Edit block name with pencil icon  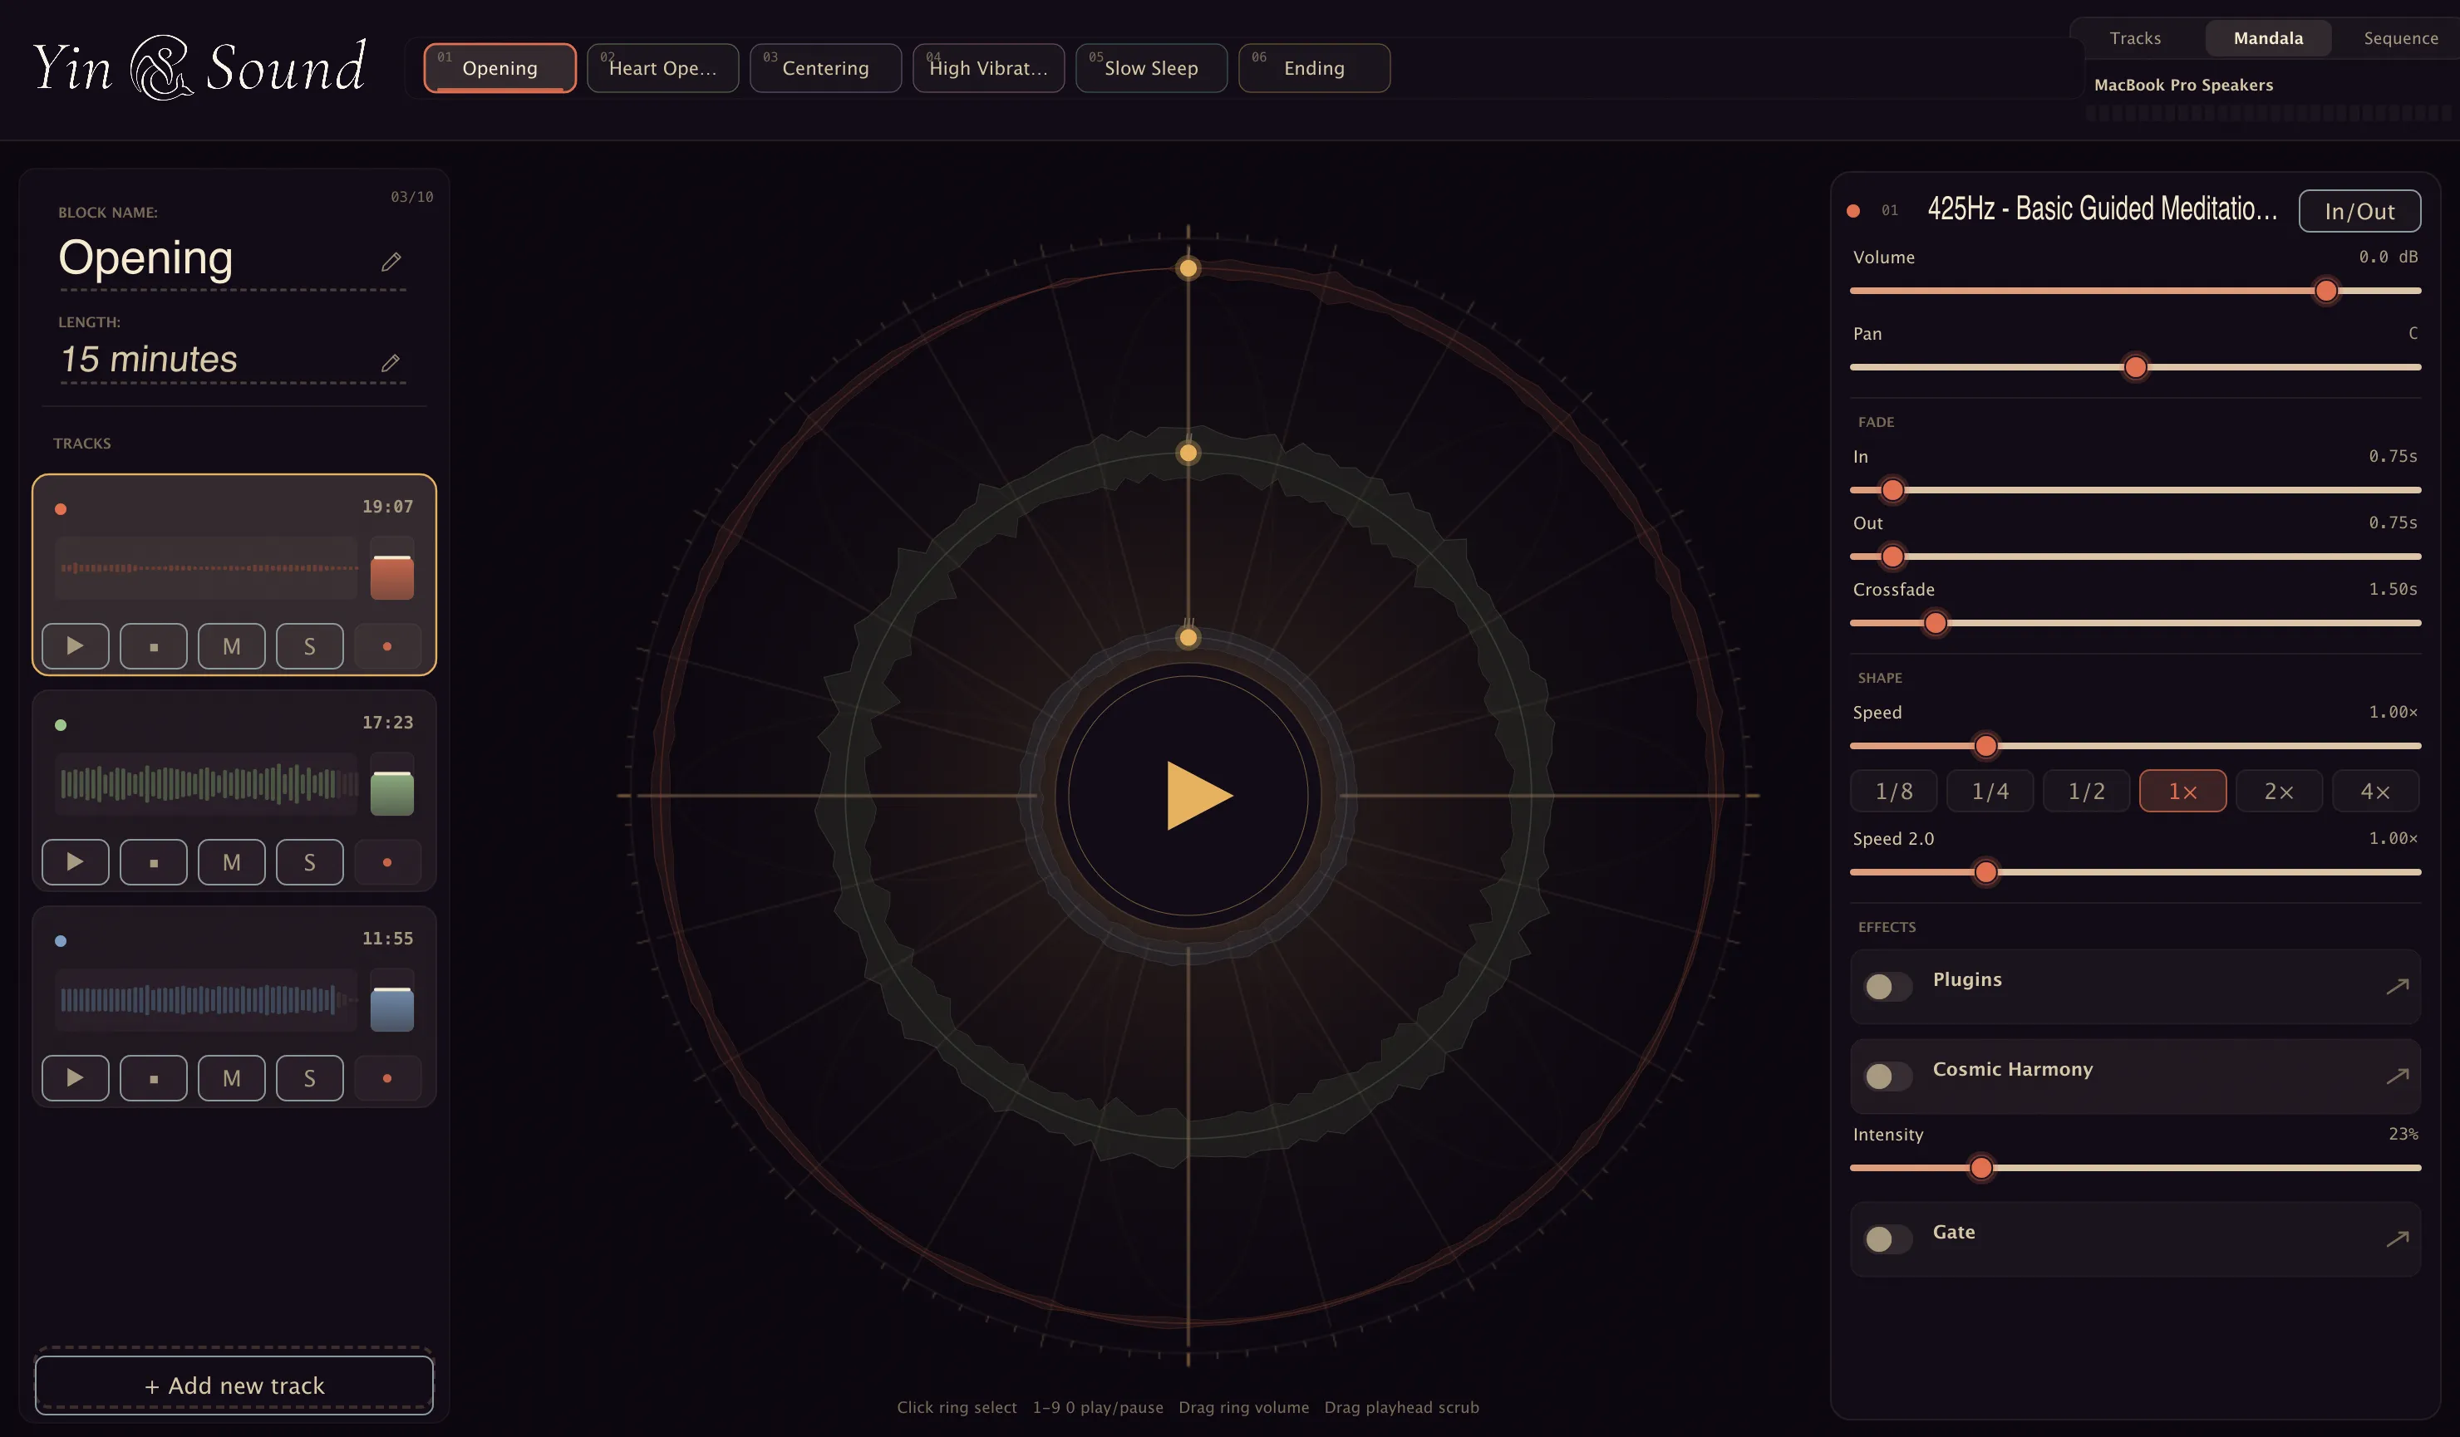391,262
